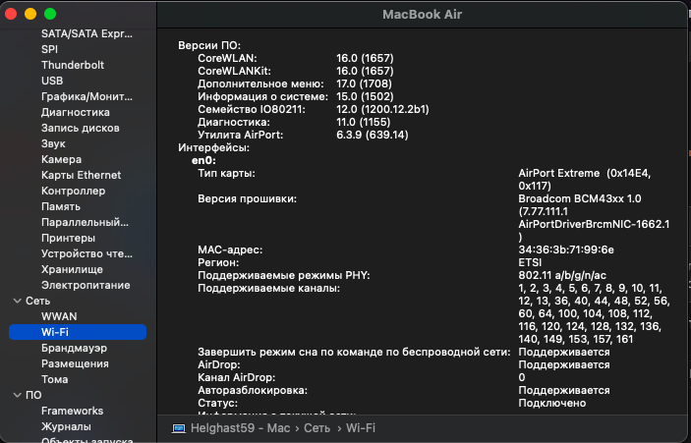Select Устройство чте... sidebar item
This screenshot has width=691, height=443.
86,253
